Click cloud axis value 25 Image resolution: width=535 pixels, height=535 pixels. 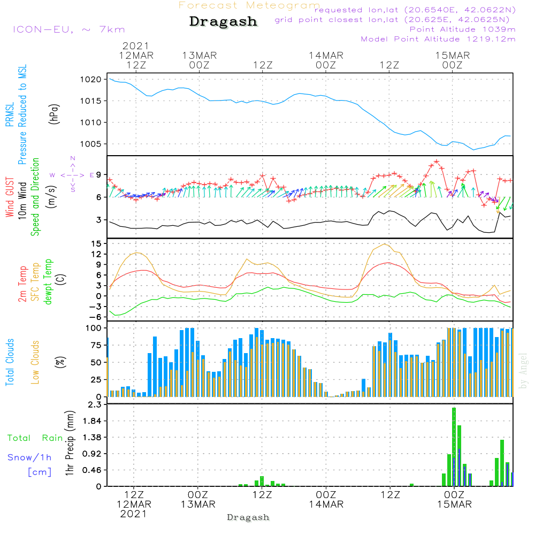[x=96, y=380]
